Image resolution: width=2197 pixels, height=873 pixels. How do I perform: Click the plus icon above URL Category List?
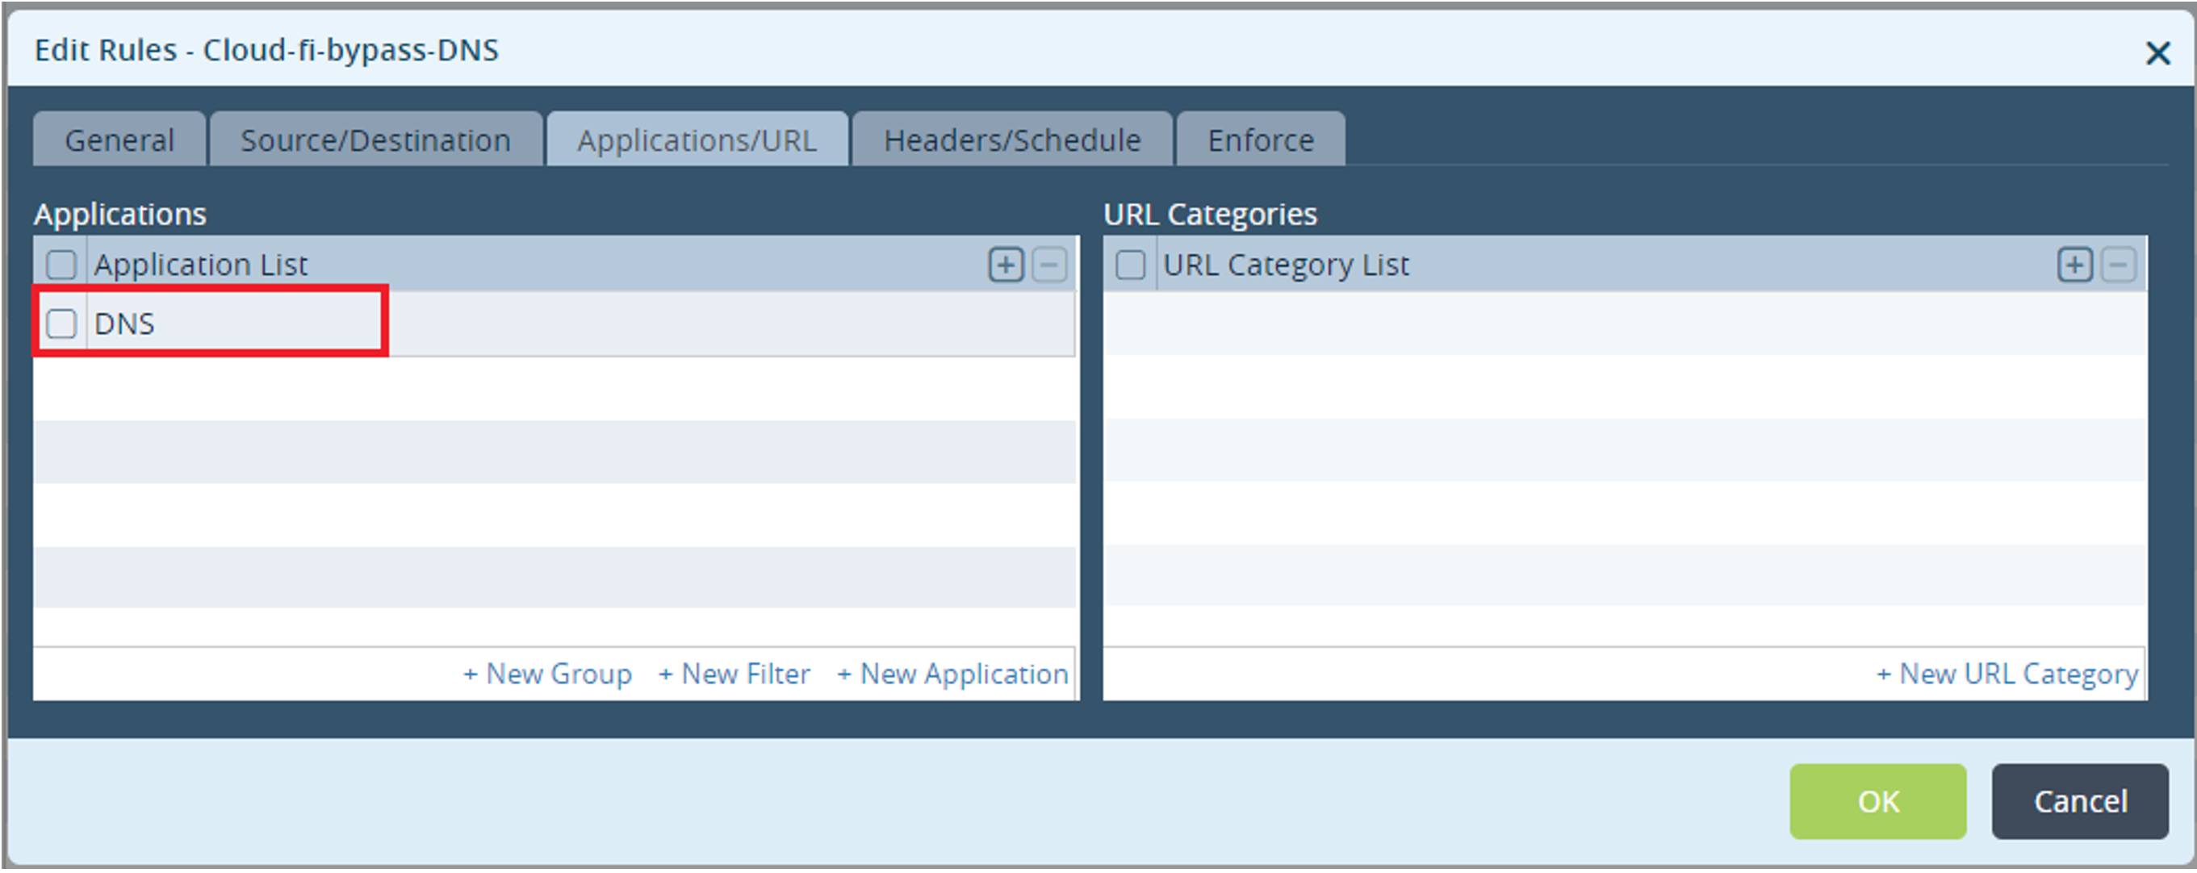coord(2074,265)
